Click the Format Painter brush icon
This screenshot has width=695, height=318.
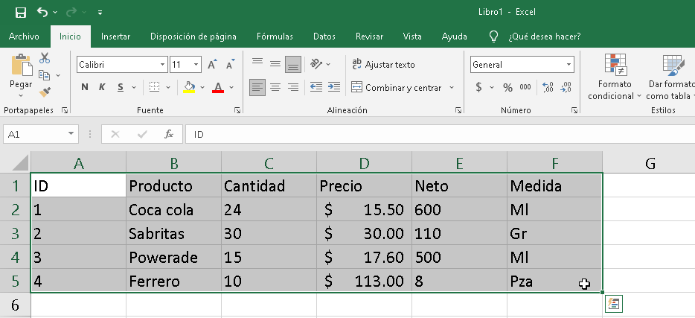(x=45, y=92)
